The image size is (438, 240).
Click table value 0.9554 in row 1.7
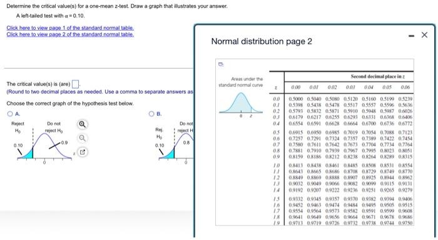click(295, 211)
